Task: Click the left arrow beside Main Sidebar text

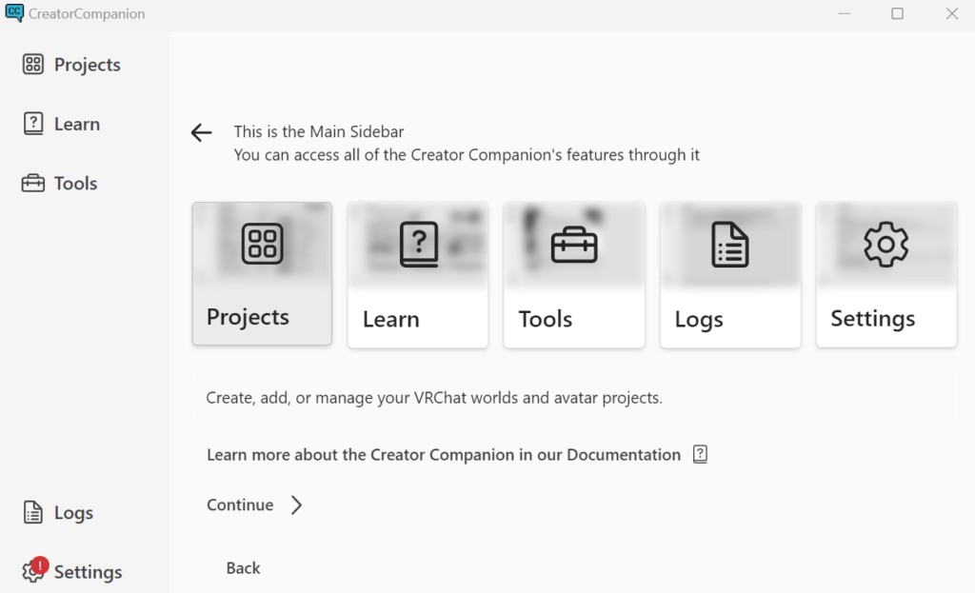Action: tap(201, 133)
